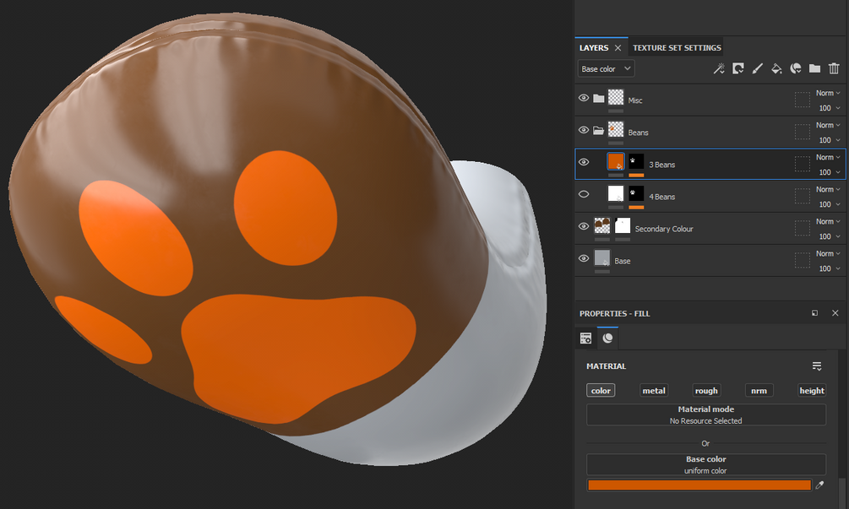Open the orange base color swatch

[699, 485]
